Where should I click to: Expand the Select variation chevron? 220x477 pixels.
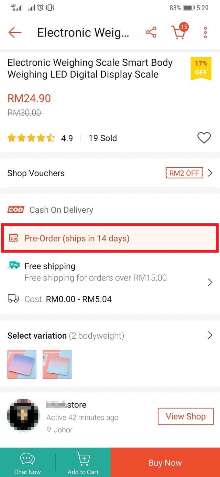[x=210, y=335]
